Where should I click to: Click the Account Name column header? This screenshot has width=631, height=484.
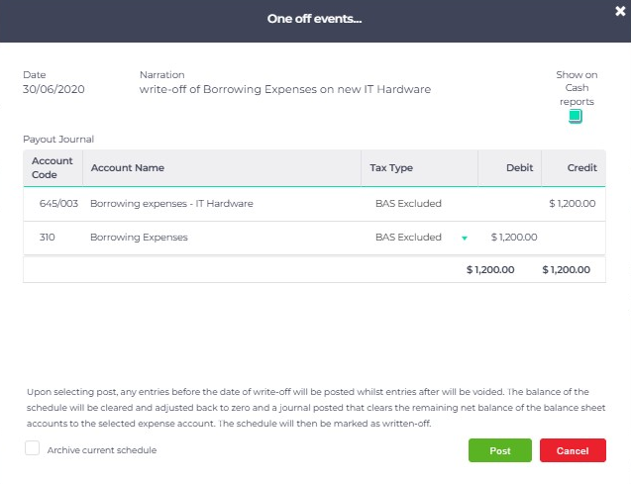pyautogui.click(x=127, y=167)
